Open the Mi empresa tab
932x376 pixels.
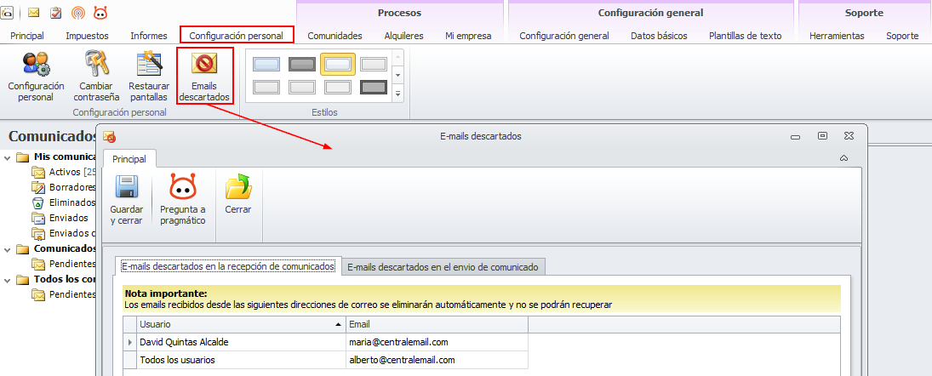(468, 36)
